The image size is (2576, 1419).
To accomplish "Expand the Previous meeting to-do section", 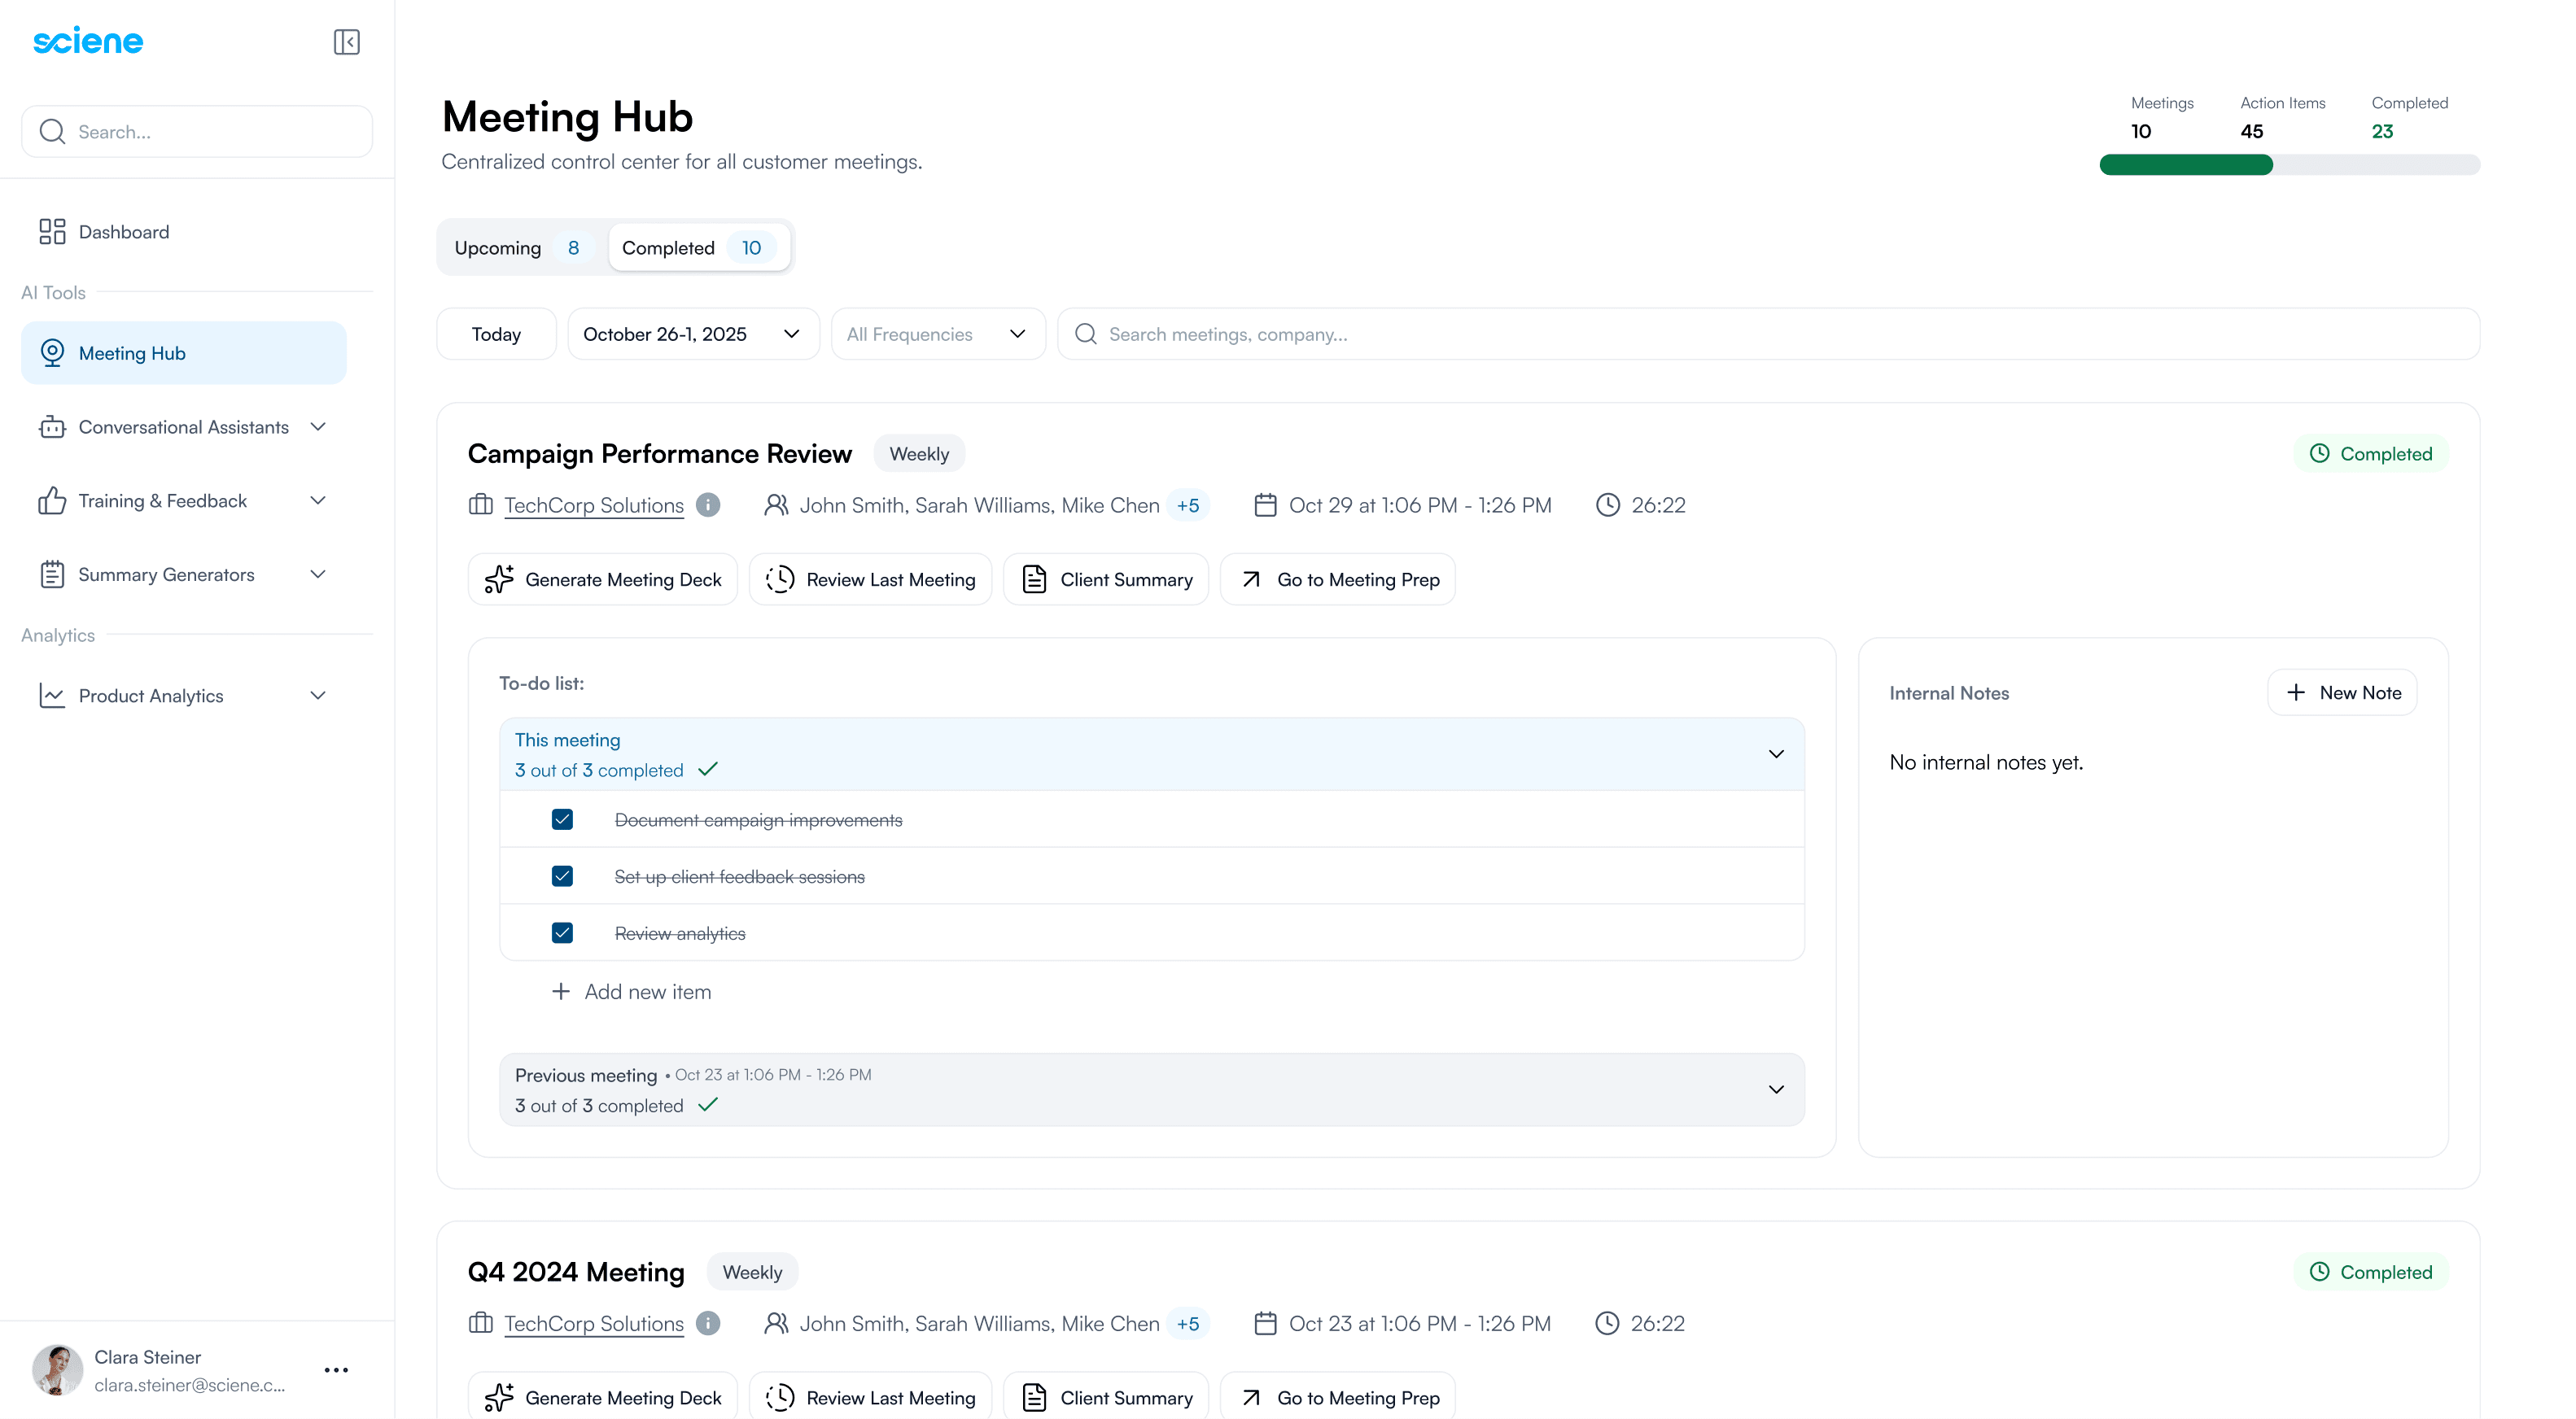I will [1776, 1090].
